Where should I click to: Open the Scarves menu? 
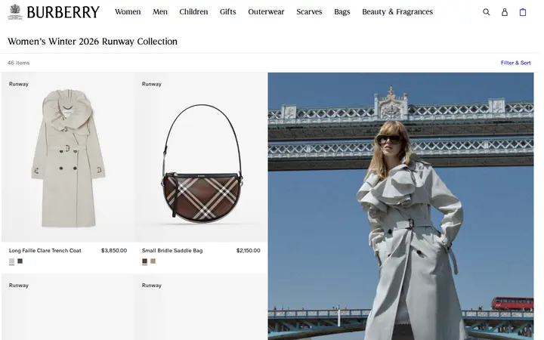[x=309, y=12]
